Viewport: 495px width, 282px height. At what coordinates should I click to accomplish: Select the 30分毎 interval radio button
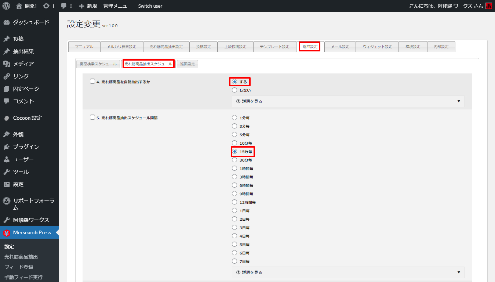[x=234, y=160]
